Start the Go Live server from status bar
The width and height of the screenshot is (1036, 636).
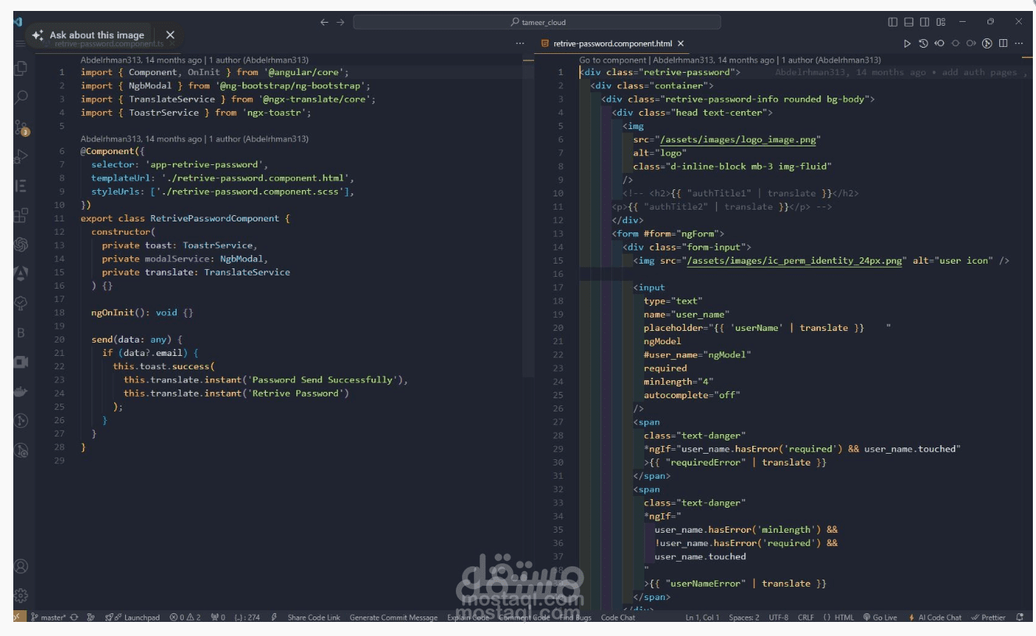tap(880, 617)
